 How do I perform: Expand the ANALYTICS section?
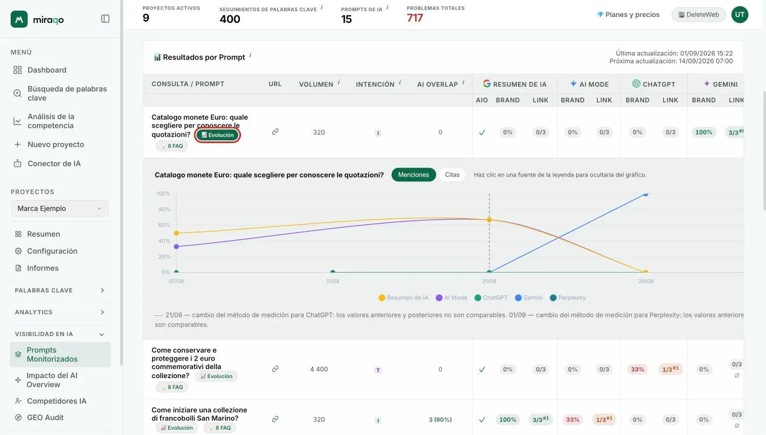coord(60,312)
